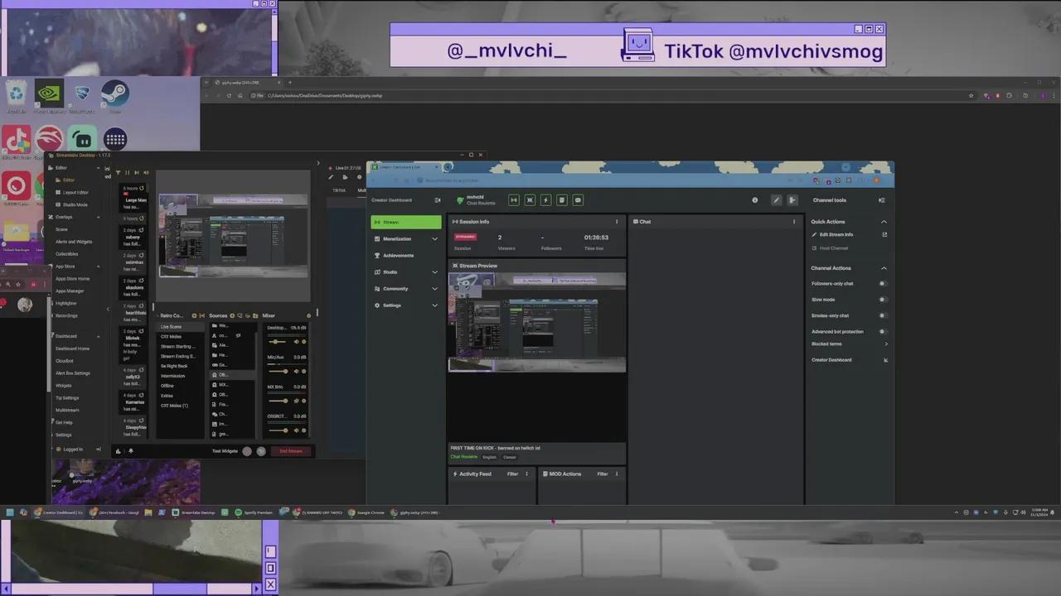Click the Windows Start button
Image resolution: width=1061 pixels, height=596 pixels.
pyautogui.click(x=10, y=512)
